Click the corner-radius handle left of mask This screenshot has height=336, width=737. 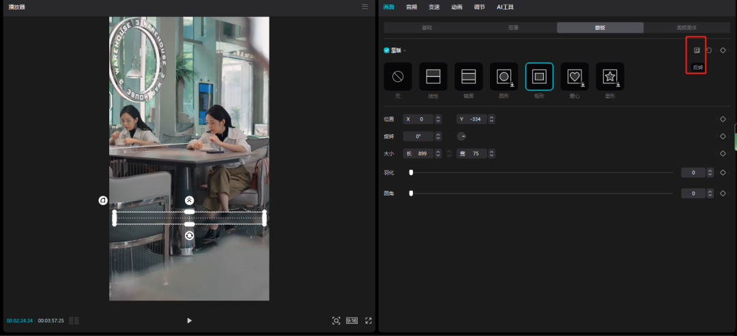(103, 200)
